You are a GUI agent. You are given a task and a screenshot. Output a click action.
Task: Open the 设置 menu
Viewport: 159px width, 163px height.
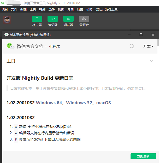click(80, 9)
